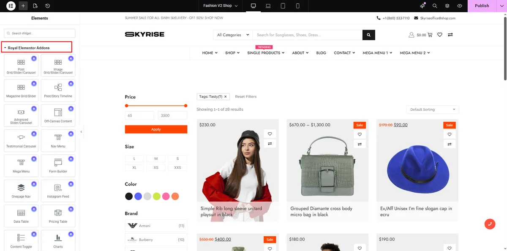Add the unitard playsuit to wishlist
Viewport: 507px width, 251px height.
(270, 134)
